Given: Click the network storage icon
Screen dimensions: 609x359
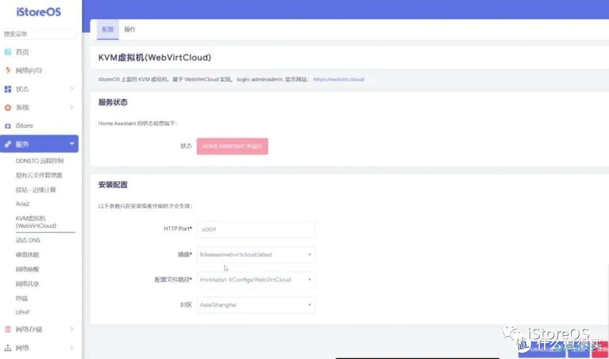Looking at the screenshot, I should tap(8, 329).
